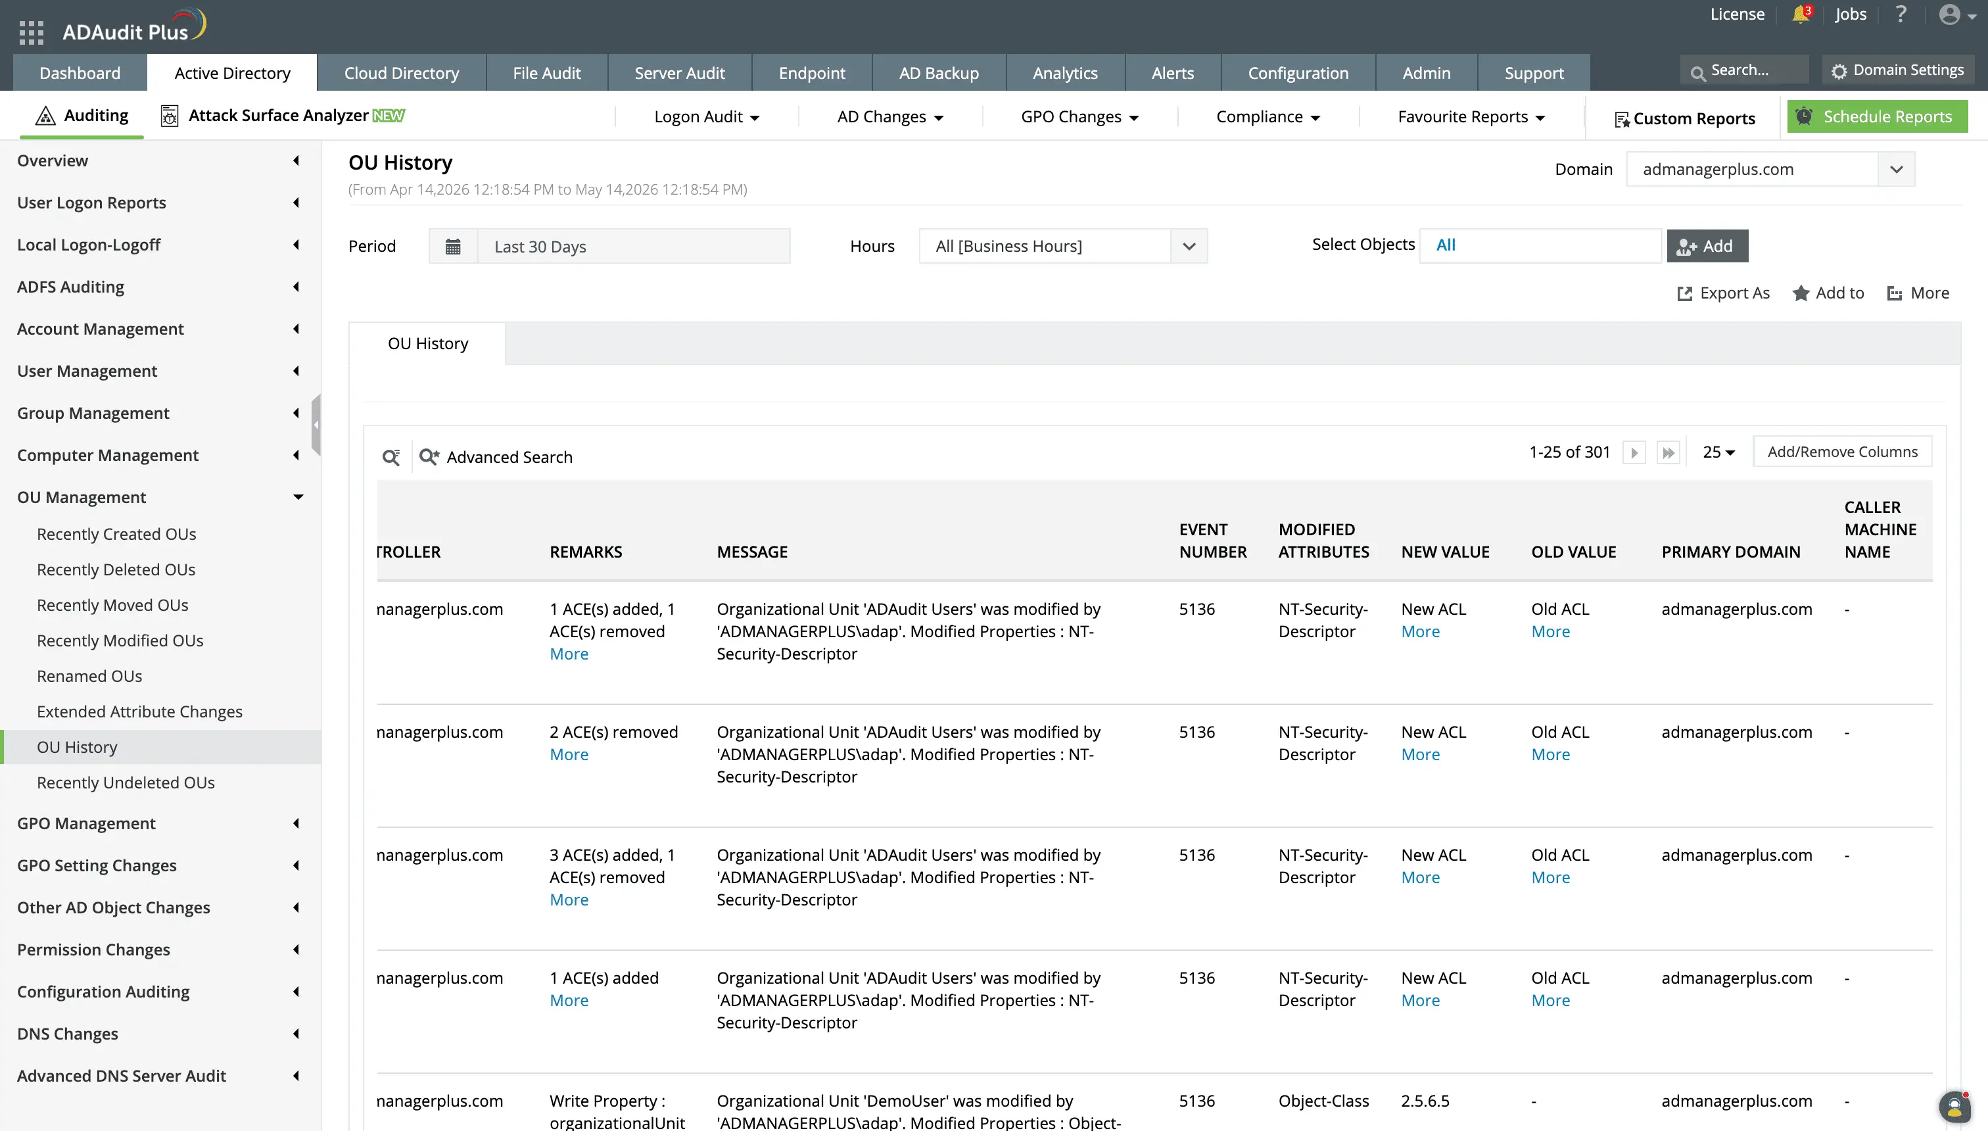The image size is (1988, 1131).
Task: Open the Period calendar icon
Action: point(453,246)
